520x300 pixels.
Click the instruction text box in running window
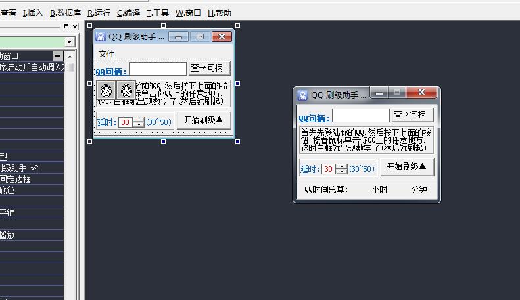point(366,140)
